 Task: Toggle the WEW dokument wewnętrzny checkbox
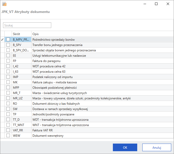point(8,136)
